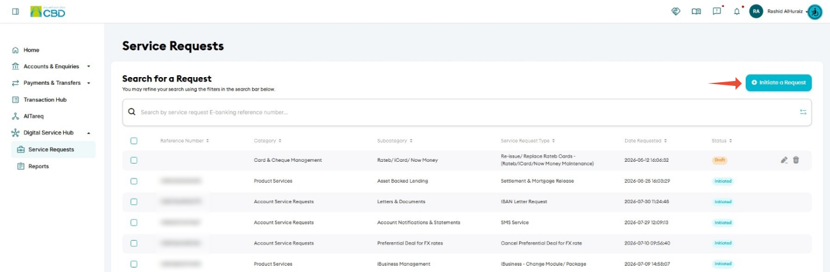Open the handshake icon in header
This screenshot has height=272, width=830.
click(x=676, y=11)
